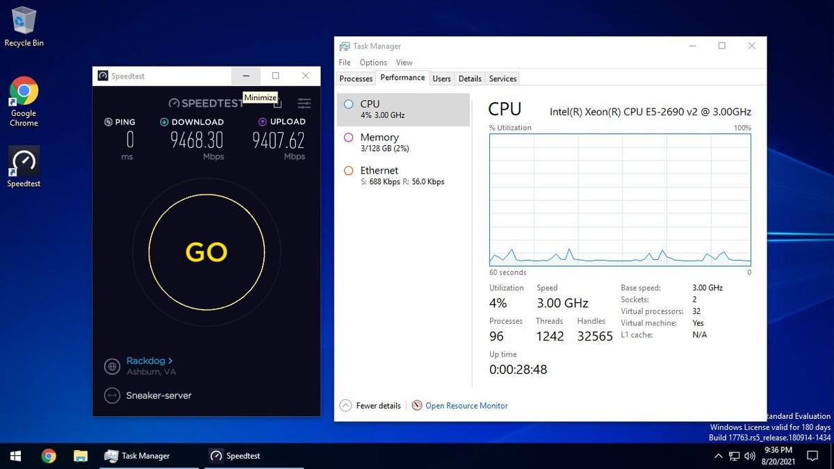Open the Rackdog server selection chevron
The width and height of the screenshot is (834, 469).
(170, 361)
